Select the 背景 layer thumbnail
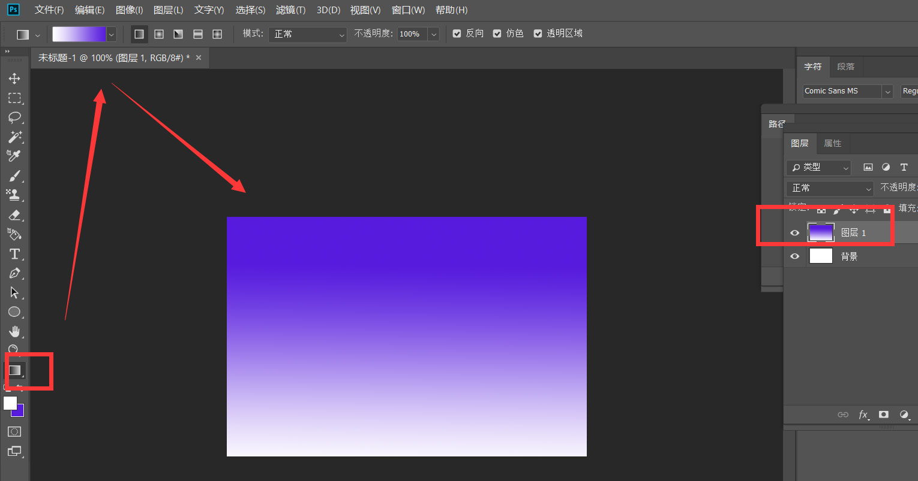The height and width of the screenshot is (481, 918). point(821,256)
